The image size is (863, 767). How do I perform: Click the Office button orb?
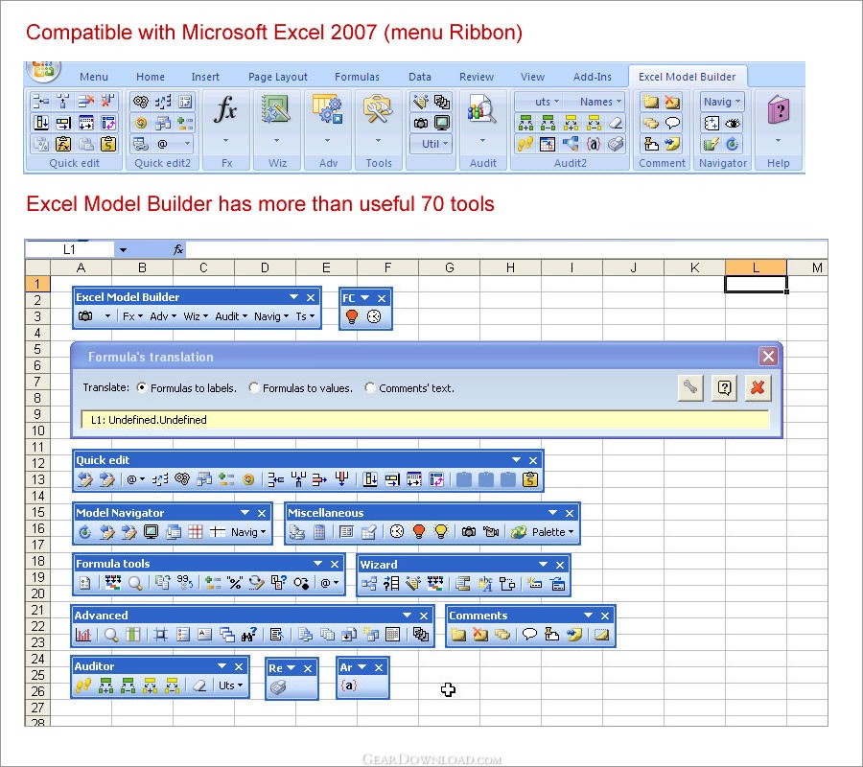tap(44, 70)
